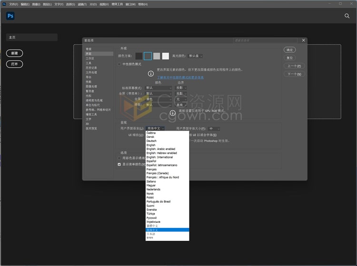Image resolution: width=357 pixels, height=266 pixels.
Task: Collapse the 用户界面语言 dropdown showing 简体中文
Action: (155, 129)
